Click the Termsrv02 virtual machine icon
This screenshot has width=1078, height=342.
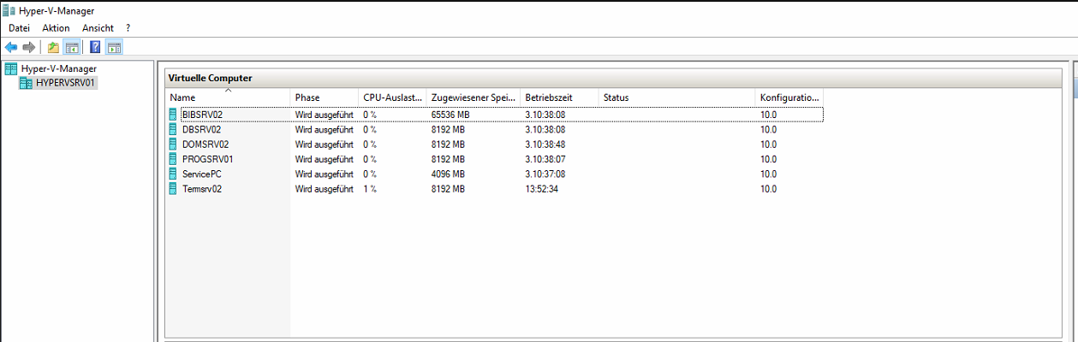(x=174, y=189)
